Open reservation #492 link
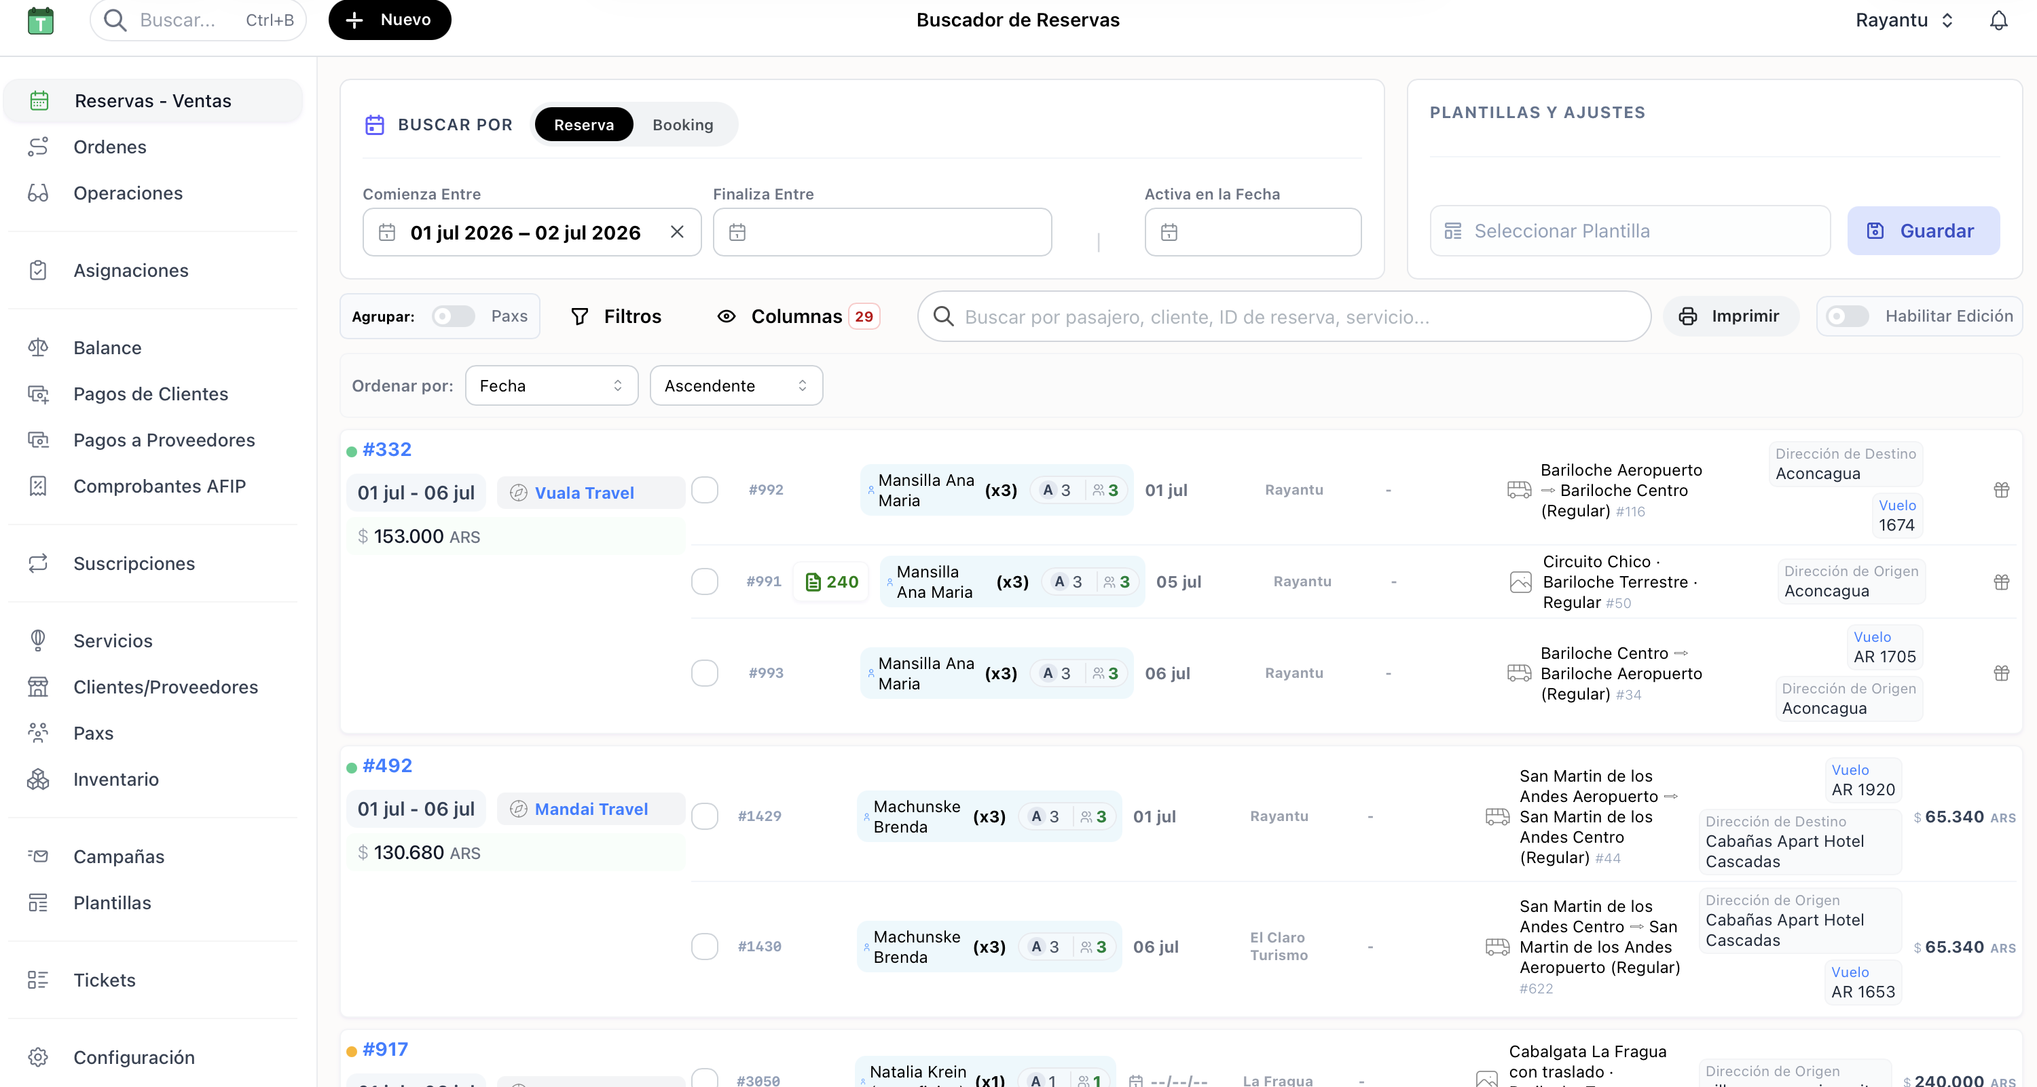 click(x=386, y=765)
